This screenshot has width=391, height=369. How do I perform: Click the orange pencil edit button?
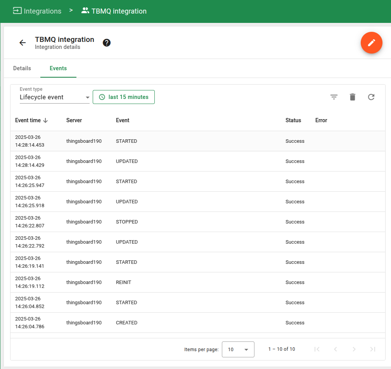(x=371, y=43)
